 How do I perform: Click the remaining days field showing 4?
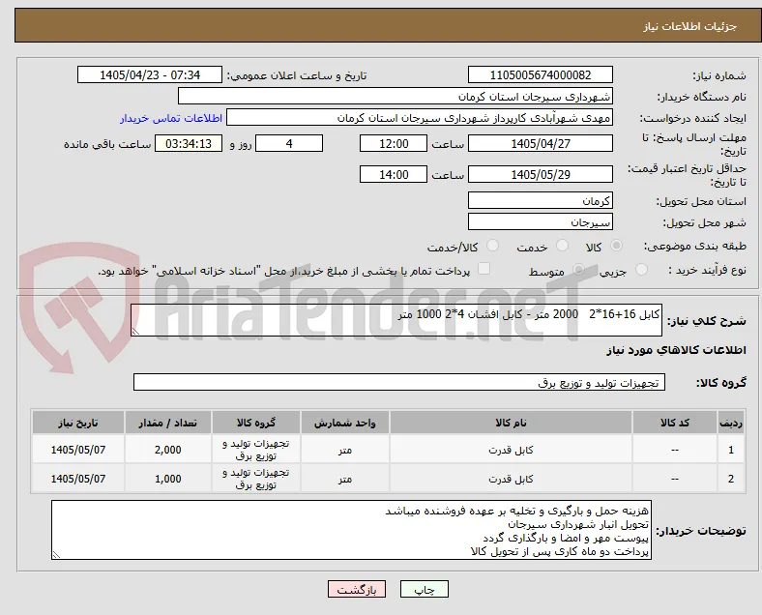[x=289, y=143]
